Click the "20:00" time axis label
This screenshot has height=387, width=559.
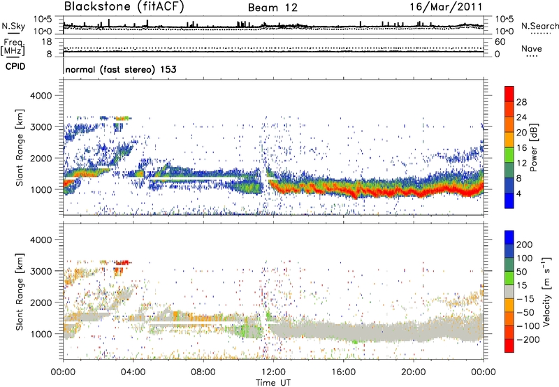point(413,372)
